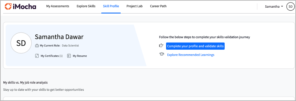
Task: Open the My Assessments tab
Action: pos(57,6)
